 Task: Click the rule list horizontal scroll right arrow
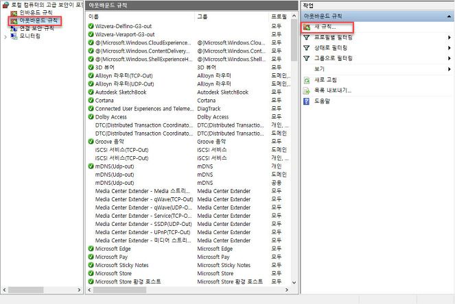[287, 290]
